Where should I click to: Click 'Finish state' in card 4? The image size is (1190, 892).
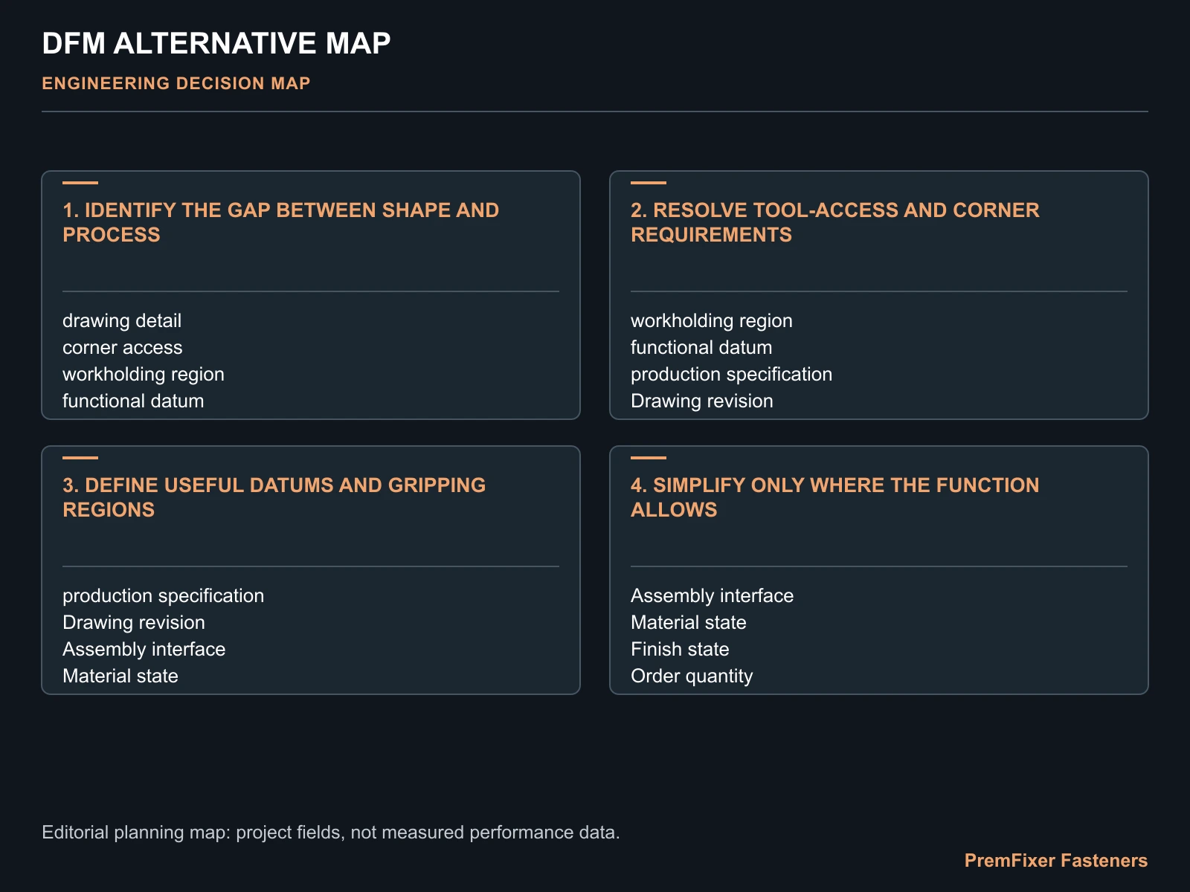[x=680, y=649]
